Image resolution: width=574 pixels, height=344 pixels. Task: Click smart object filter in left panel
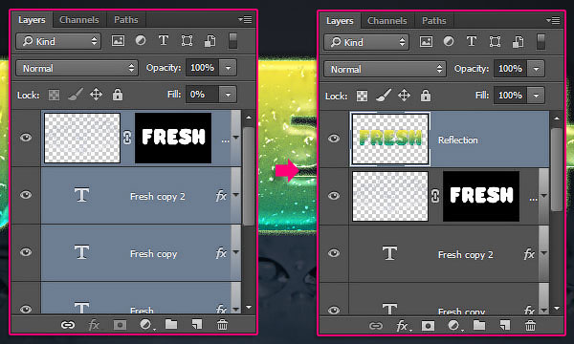point(210,41)
